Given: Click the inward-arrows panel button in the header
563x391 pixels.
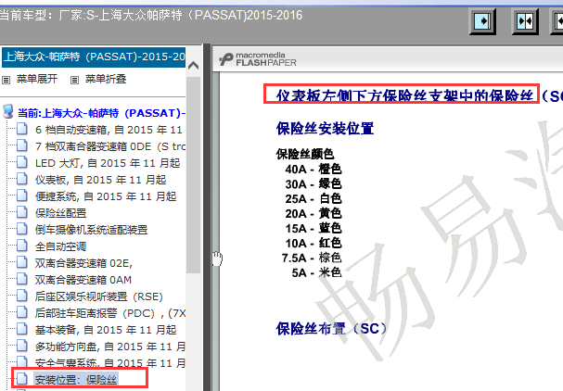Looking at the screenshot, I should (525, 21).
